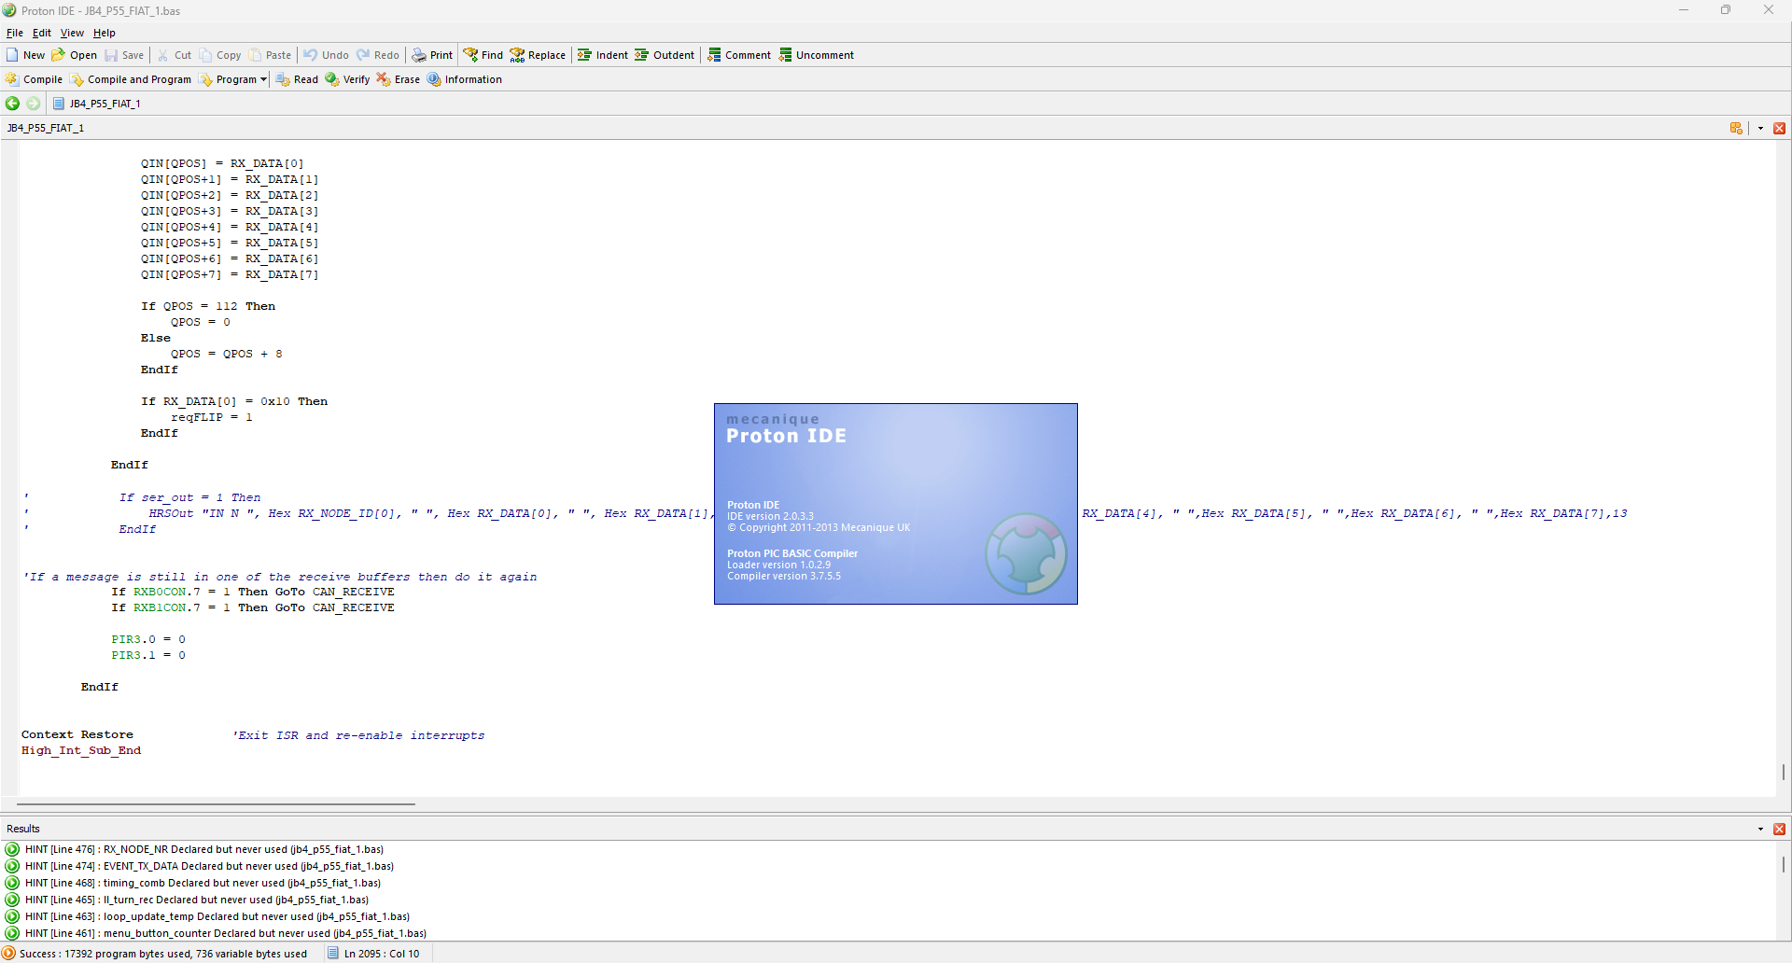1792x963 pixels.
Task: Click the Paste toolbar icon
Action: [270, 55]
